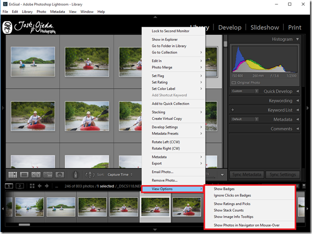312x234 pixels.
Task: Go back with filmstrip left arrow
Action: tap(39, 186)
